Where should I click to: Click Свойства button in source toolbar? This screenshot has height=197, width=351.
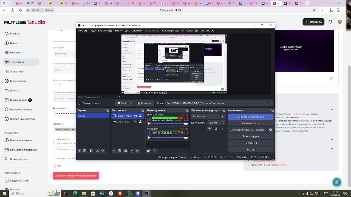tap(124, 103)
